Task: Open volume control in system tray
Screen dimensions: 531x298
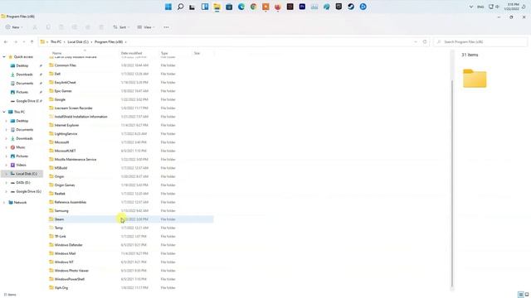Action: [x=498, y=7]
